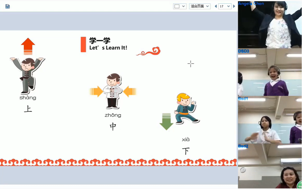Image resolution: width=302 pixels, height=189 pixels.
Task: Open the page layout dropdown with rectangle
Action: point(180,6)
